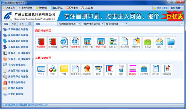186x109 pixels.
Task: Select the PVC卡 icon
Action: pyautogui.click(x=41, y=70)
